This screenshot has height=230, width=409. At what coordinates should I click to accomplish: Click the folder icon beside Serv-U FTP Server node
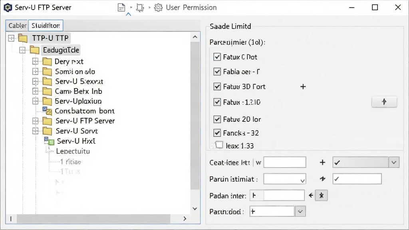coord(47,121)
